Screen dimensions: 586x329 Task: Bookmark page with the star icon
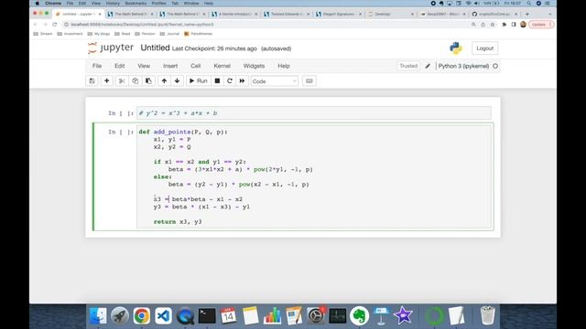493,25
